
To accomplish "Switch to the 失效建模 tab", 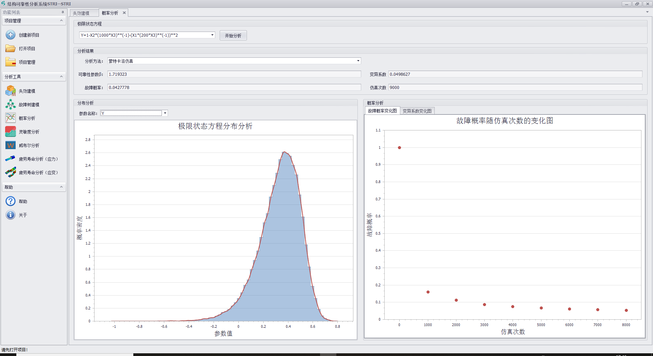I will [81, 13].
